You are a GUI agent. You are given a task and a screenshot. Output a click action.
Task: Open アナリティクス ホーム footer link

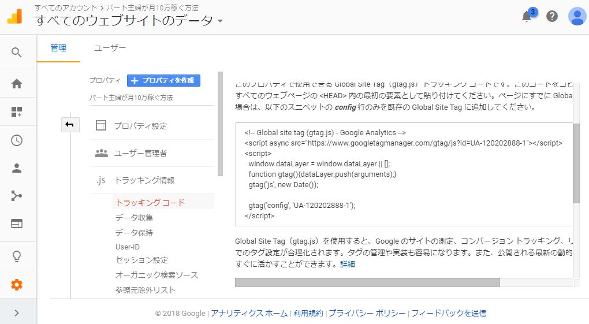249,313
